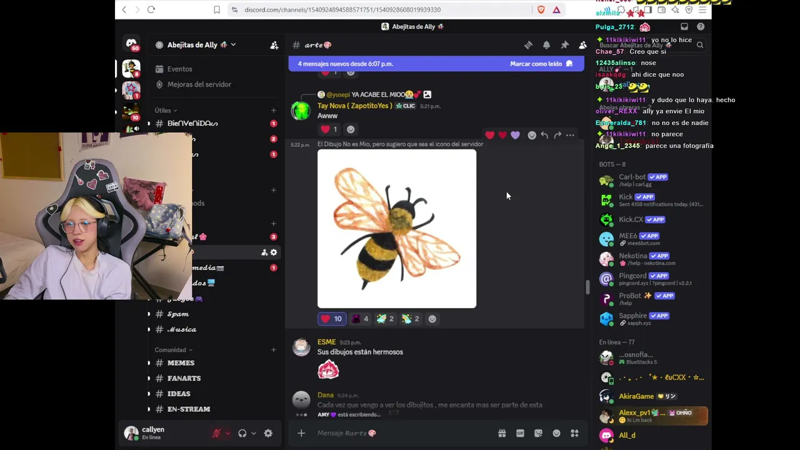Open the bee avatar server with badge 8
800x450 pixels.
click(x=131, y=68)
